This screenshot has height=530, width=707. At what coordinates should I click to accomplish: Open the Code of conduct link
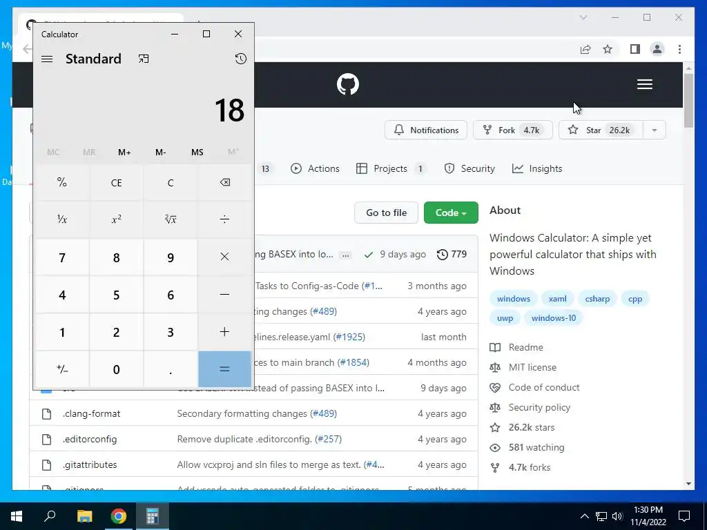[x=535, y=388]
